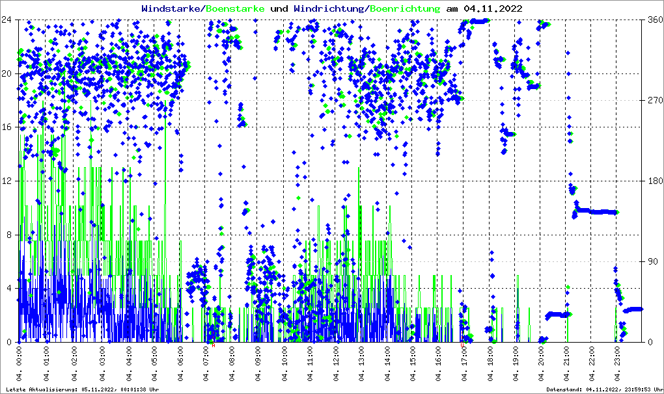Select the 360 degree label on right axis
This screenshot has height=394, width=664.
(654, 20)
